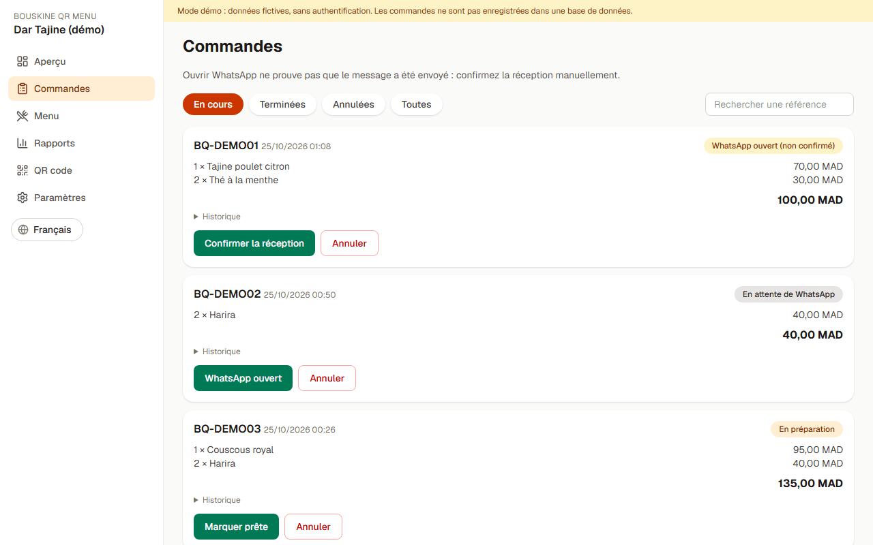Cancel order BQ-DEMO03 with Annuler
Image resolution: width=873 pixels, height=545 pixels.
313,527
